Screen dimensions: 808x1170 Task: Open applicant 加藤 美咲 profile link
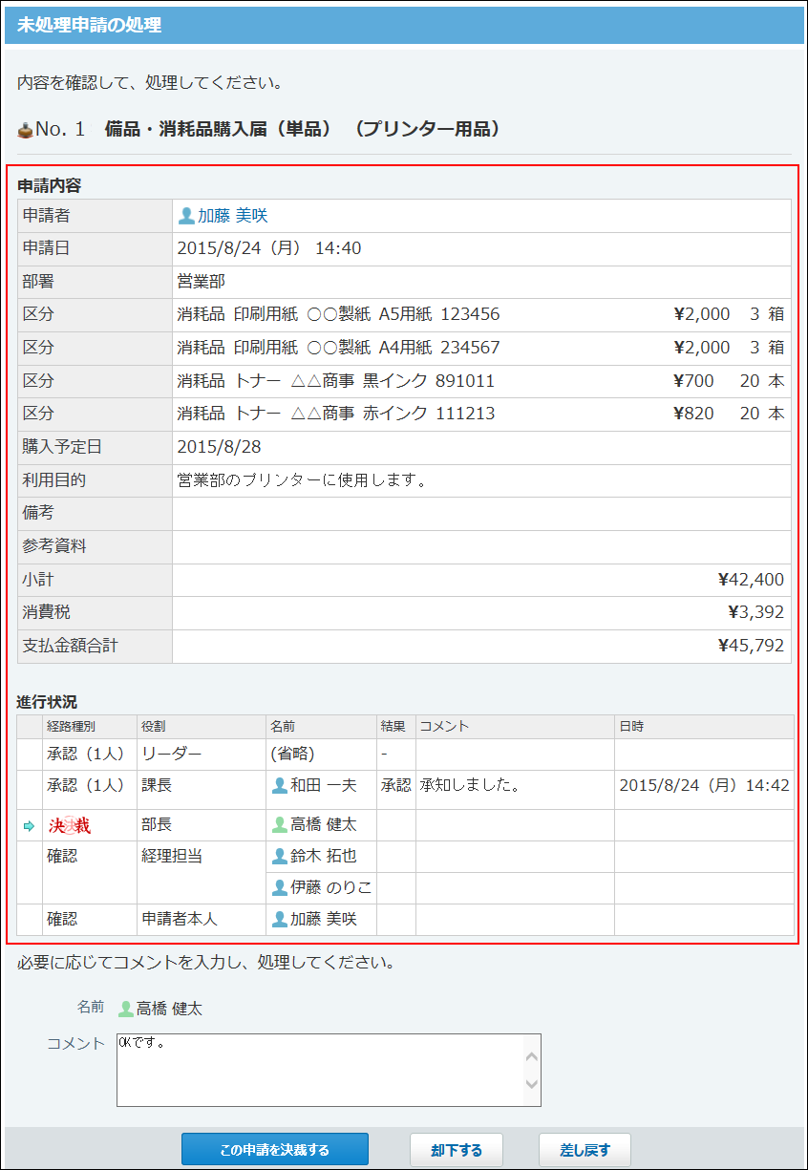(233, 216)
